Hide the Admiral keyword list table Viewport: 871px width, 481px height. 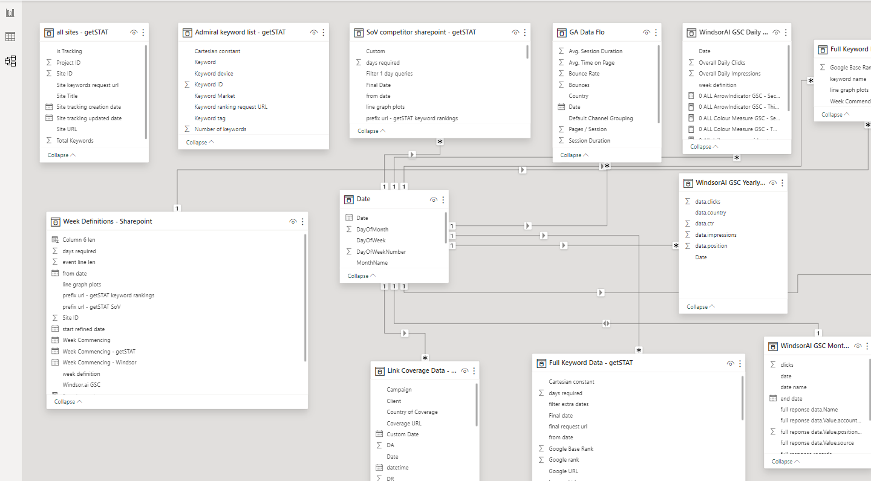coord(314,33)
